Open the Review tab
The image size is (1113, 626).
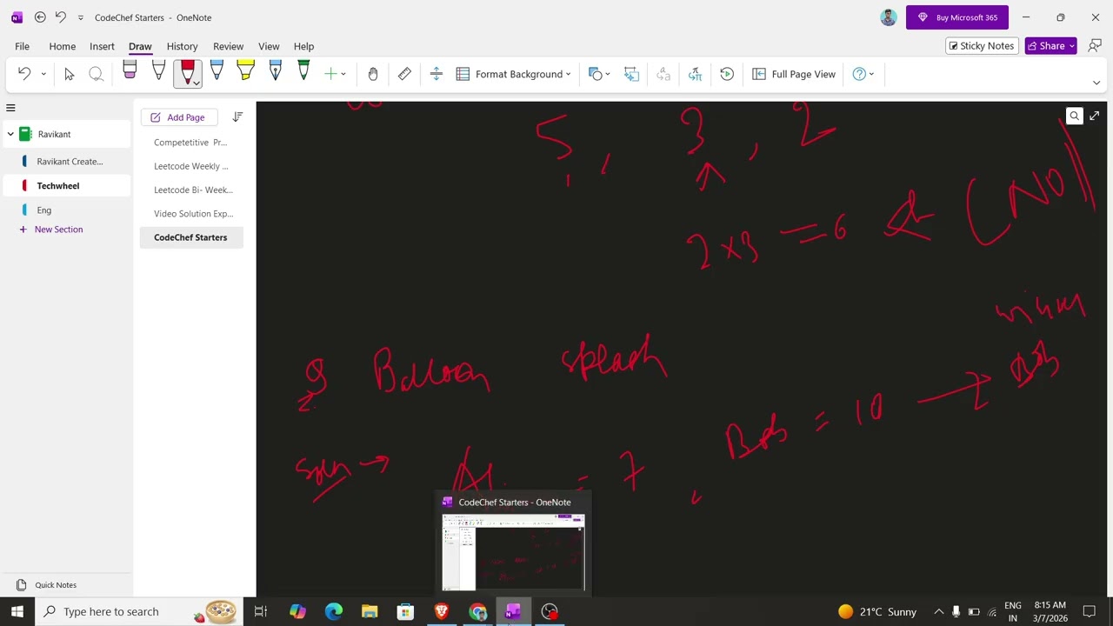tap(228, 46)
